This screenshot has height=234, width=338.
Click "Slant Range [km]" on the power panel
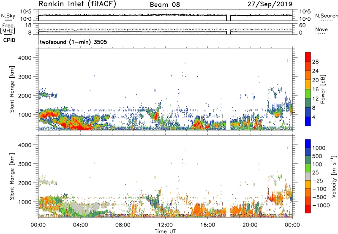coord(12,89)
